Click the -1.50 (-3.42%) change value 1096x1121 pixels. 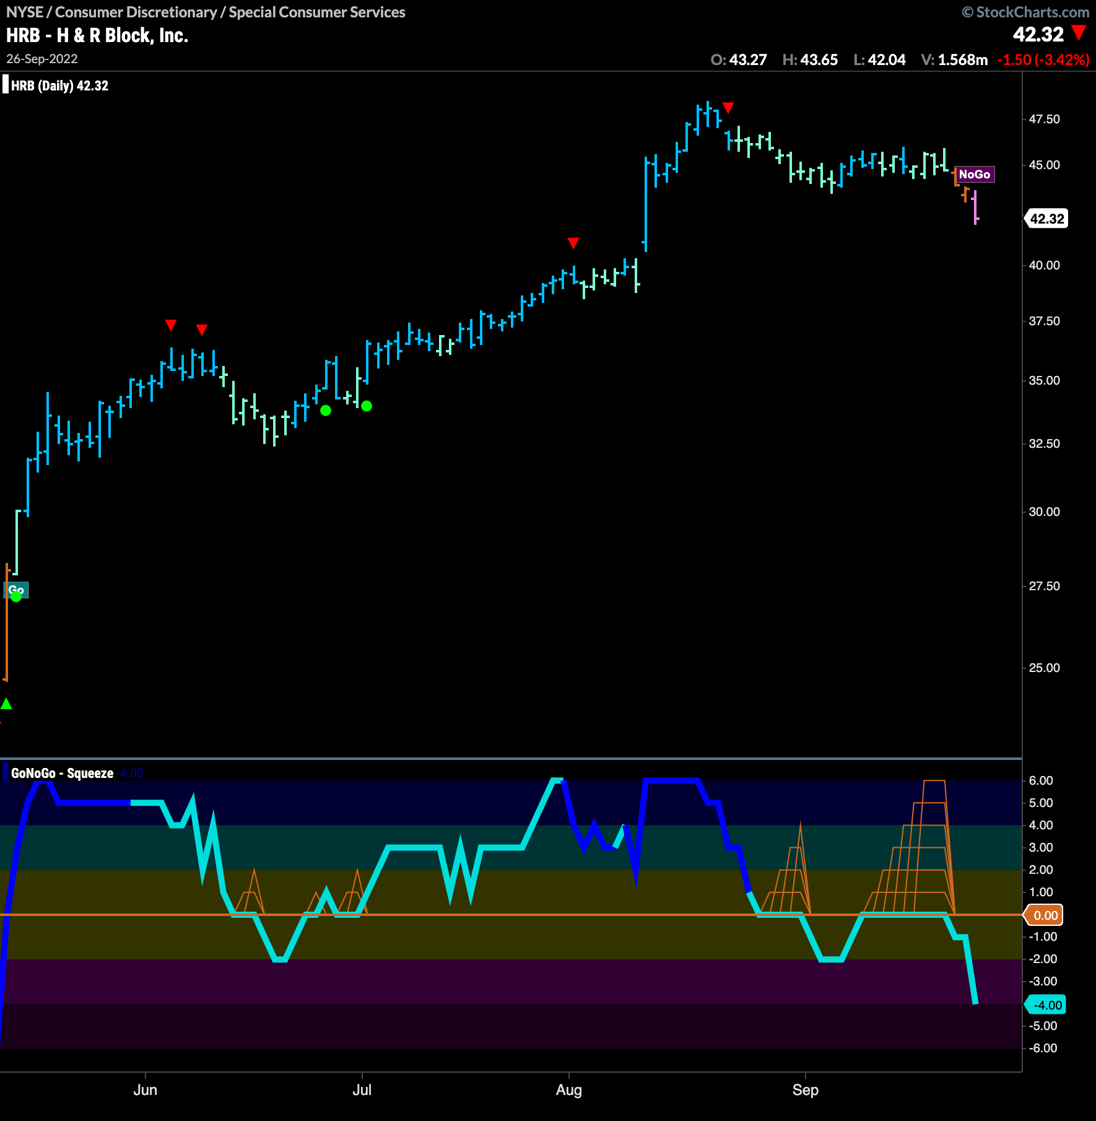[x=1043, y=60]
